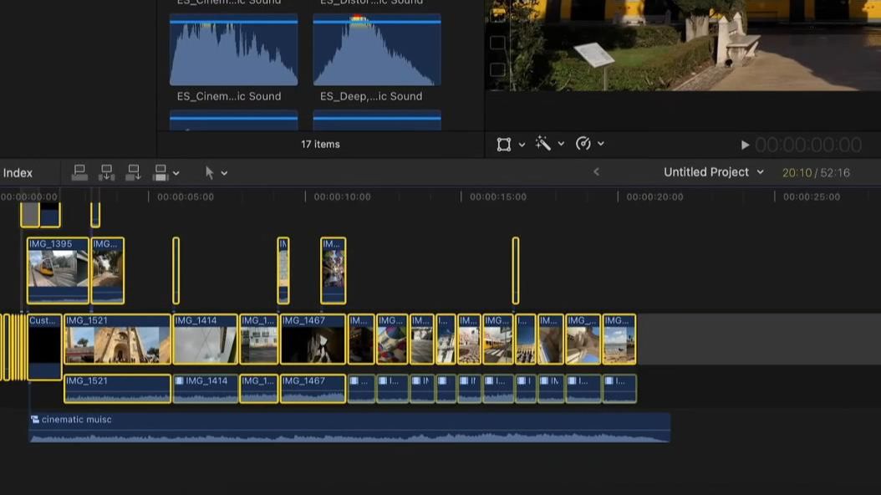Play the viewer video
881x495 pixels.
[x=745, y=145]
